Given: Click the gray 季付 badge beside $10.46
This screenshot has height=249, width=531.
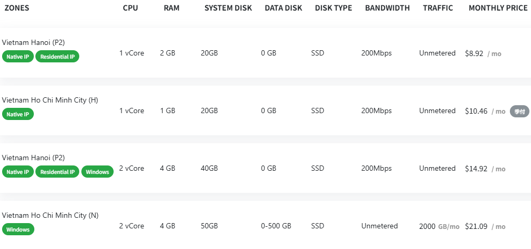Looking at the screenshot, I should pos(519,111).
